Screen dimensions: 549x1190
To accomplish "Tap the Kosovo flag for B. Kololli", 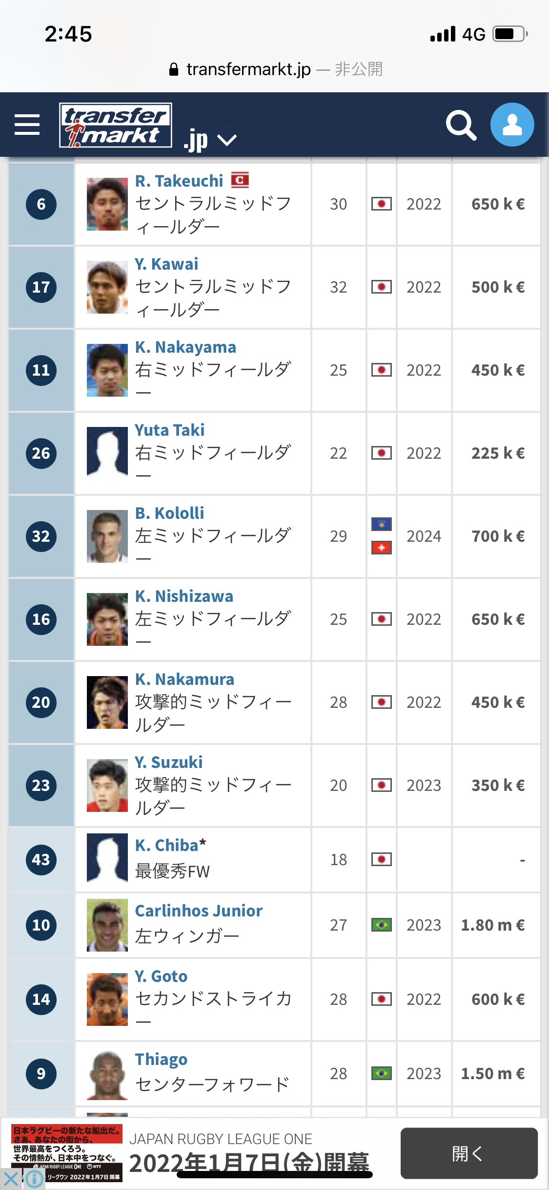I will coord(381,524).
